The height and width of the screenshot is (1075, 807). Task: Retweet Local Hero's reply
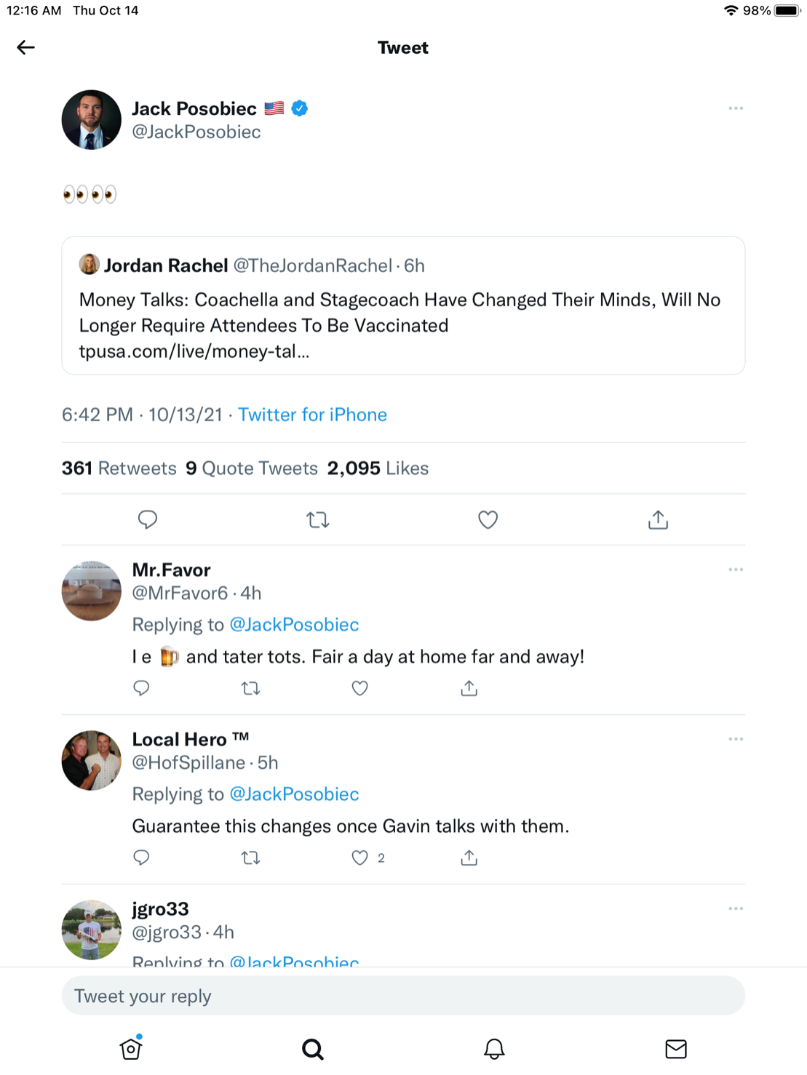(x=250, y=858)
